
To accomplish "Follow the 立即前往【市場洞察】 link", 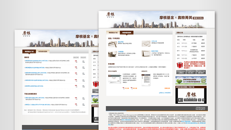I will pyautogui.click(x=165, y=93).
